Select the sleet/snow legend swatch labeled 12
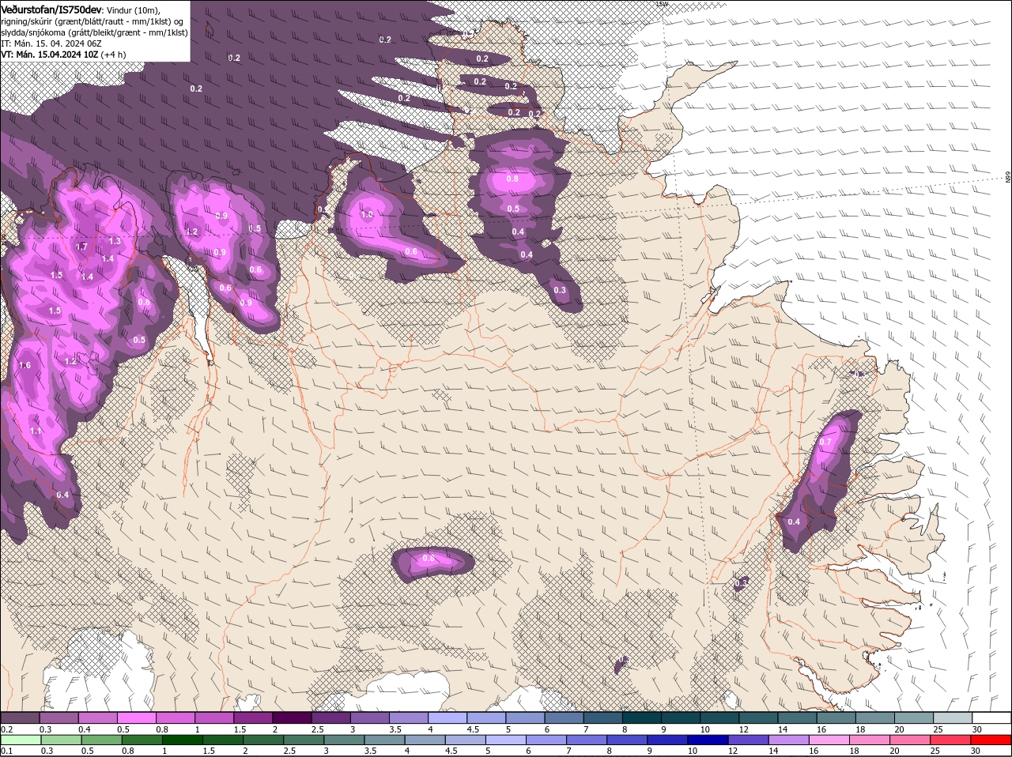Screen dimensions: 1012x757 [758, 717]
